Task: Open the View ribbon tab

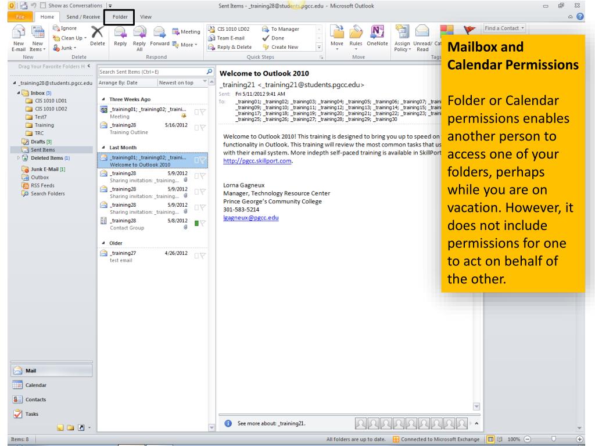Action: (x=146, y=17)
